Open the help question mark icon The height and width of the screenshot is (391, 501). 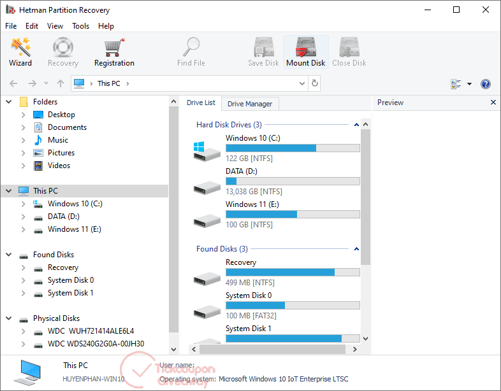485,84
